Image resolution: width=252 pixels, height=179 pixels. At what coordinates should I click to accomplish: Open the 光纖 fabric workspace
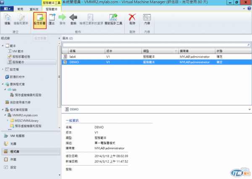(x=31, y=144)
